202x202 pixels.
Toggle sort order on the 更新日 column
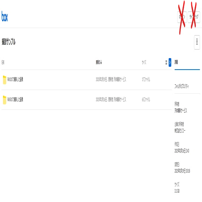pyautogui.click(x=99, y=62)
